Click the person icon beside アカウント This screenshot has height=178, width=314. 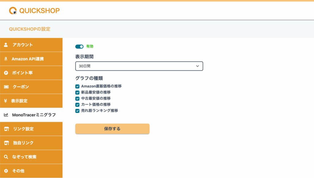click(6, 45)
